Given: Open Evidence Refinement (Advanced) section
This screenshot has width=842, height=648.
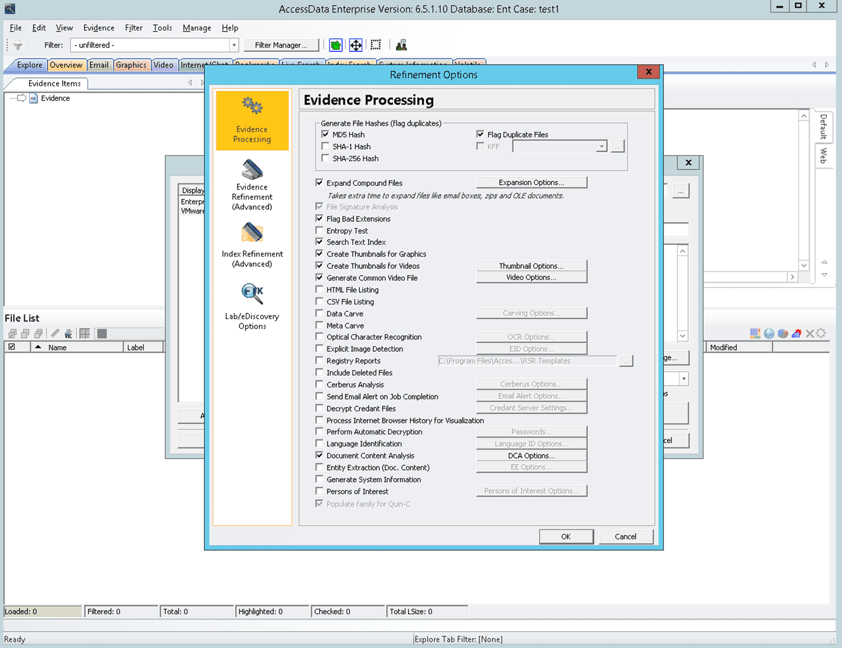Looking at the screenshot, I should pyautogui.click(x=252, y=185).
